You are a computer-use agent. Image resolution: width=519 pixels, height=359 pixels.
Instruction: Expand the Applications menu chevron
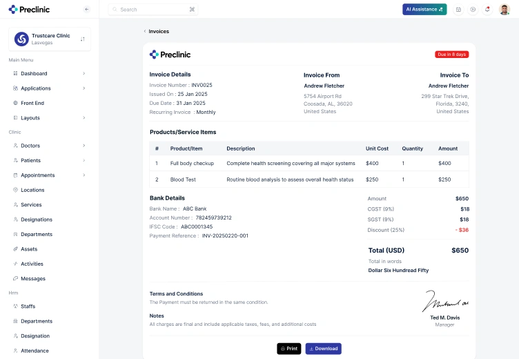pos(84,88)
